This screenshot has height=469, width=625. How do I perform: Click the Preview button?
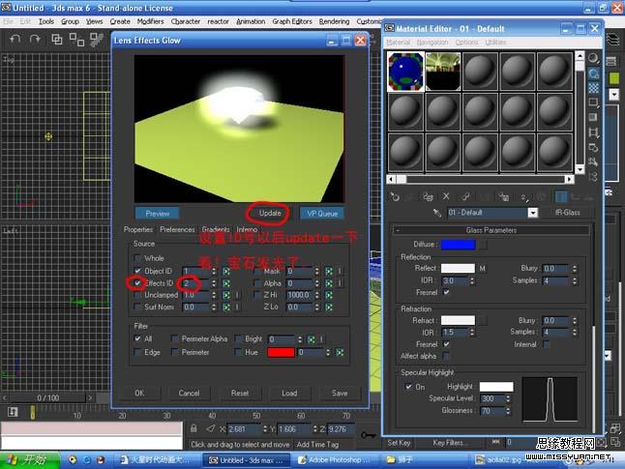(x=158, y=214)
